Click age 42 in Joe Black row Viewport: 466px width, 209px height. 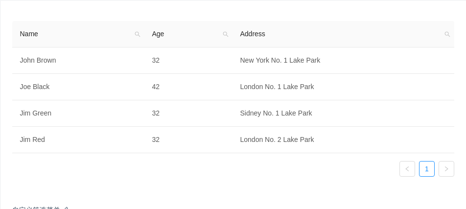point(156,87)
